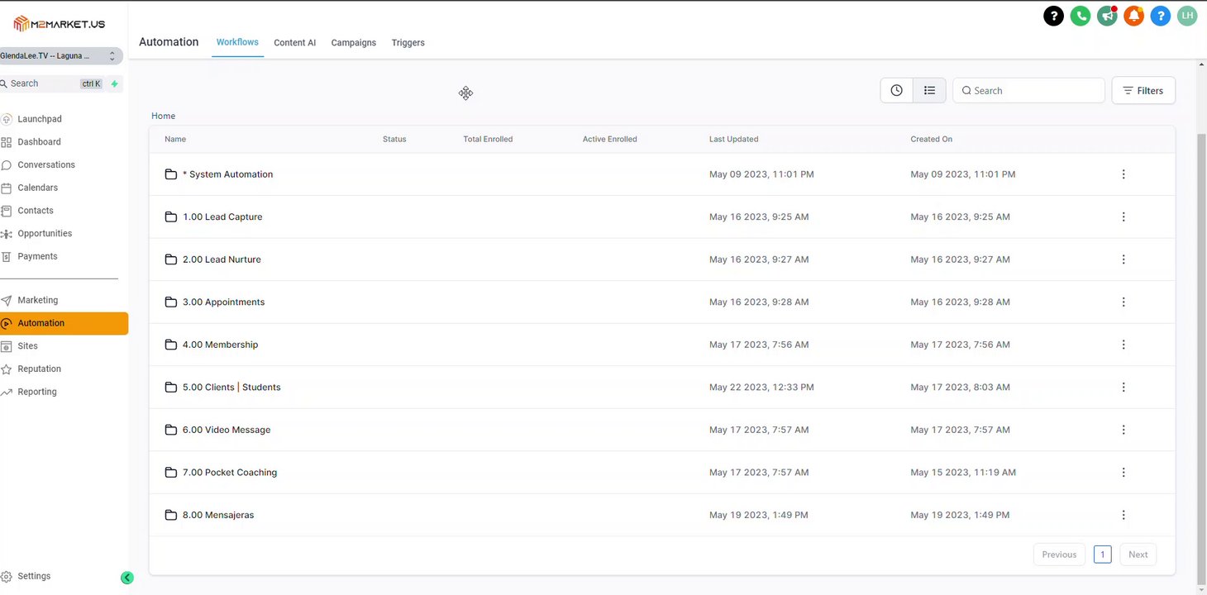Open options menu for 2.00 Lead Nurture
The height and width of the screenshot is (595, 1207).
click(1124, 259)
